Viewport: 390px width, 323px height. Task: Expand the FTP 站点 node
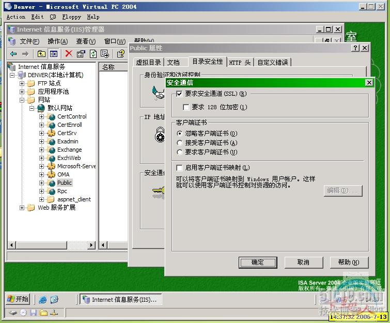point(22,83)
